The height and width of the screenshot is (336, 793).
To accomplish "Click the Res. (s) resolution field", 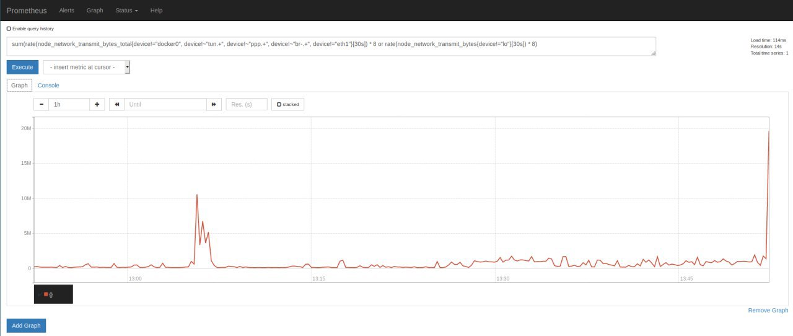I will (x=247, y=104).
